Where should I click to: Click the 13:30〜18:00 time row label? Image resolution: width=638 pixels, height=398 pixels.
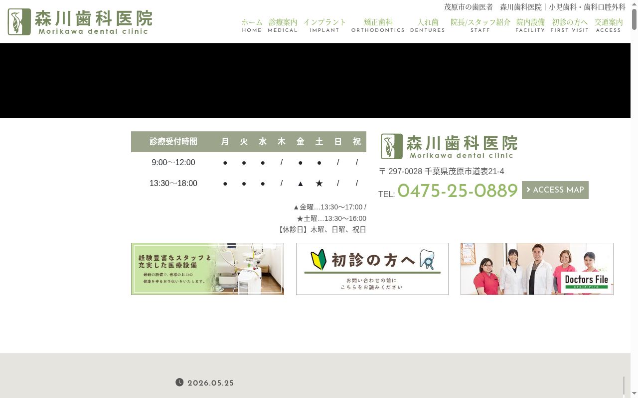pyautogui.click(x=173, y=184)
